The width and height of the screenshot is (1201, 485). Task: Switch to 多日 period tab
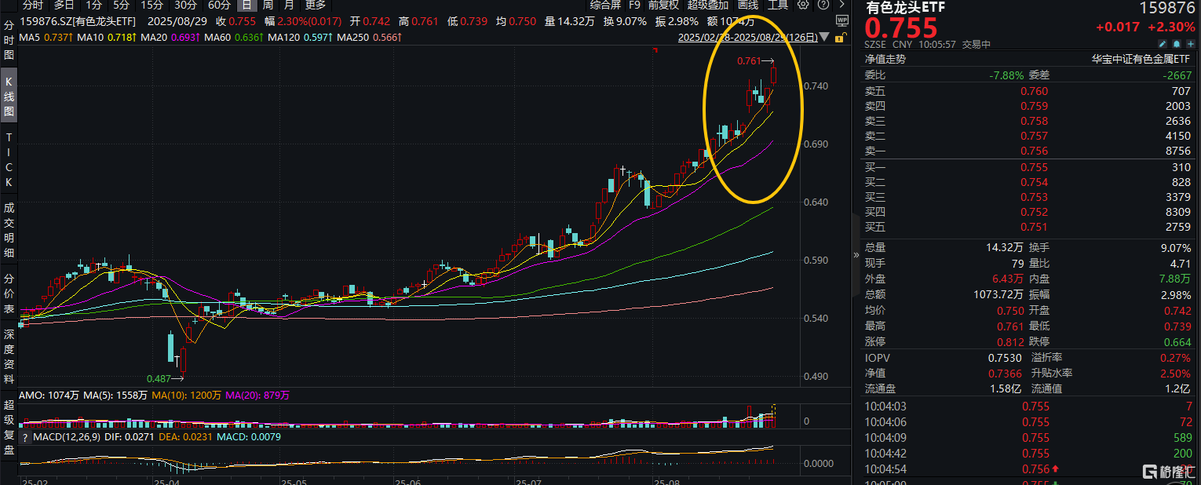tap(64, 4)
